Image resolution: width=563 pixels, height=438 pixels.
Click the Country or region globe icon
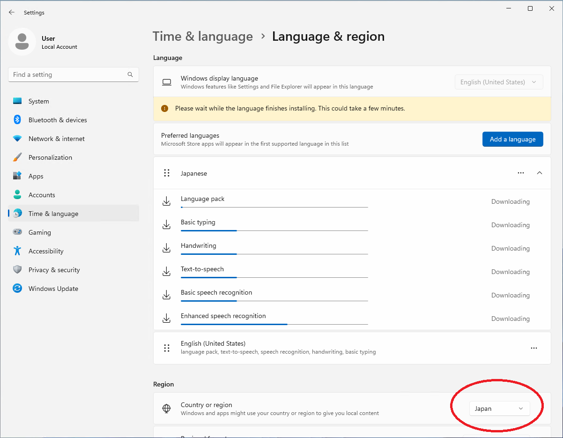click(166, 408)
